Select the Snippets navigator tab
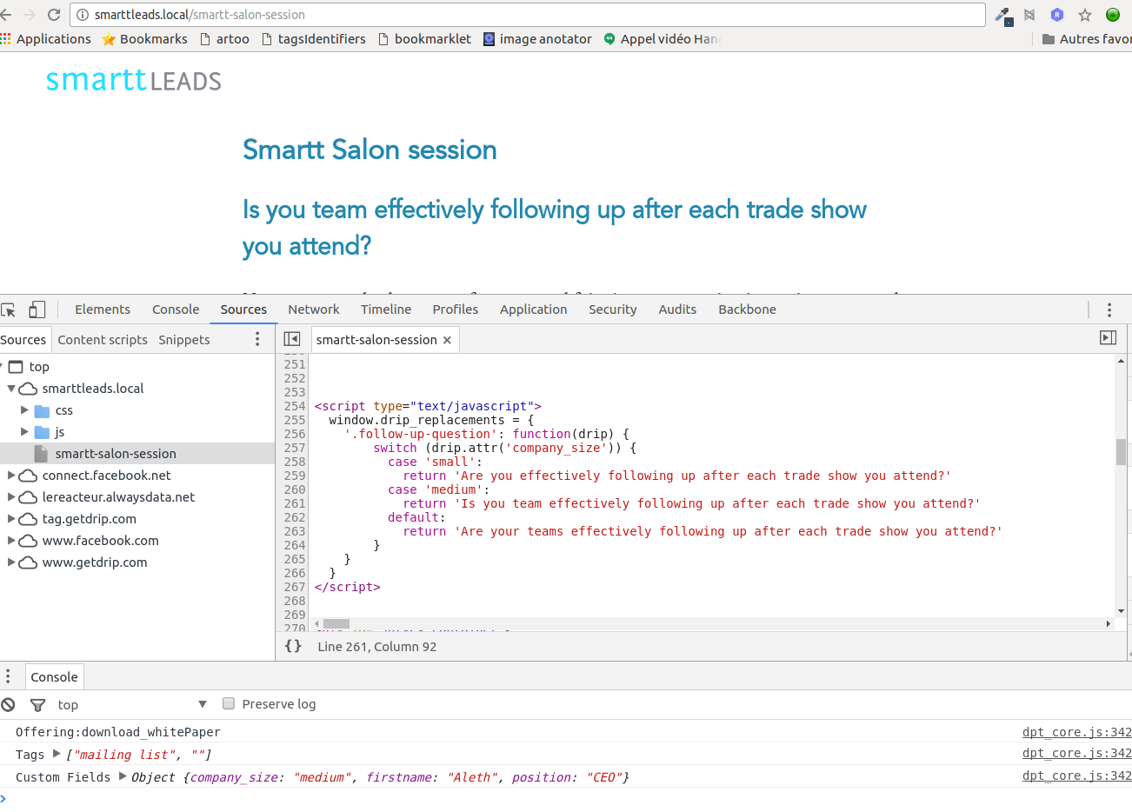Image resolution: width=1132 pixels, height=812 pixels. (184, 340)
